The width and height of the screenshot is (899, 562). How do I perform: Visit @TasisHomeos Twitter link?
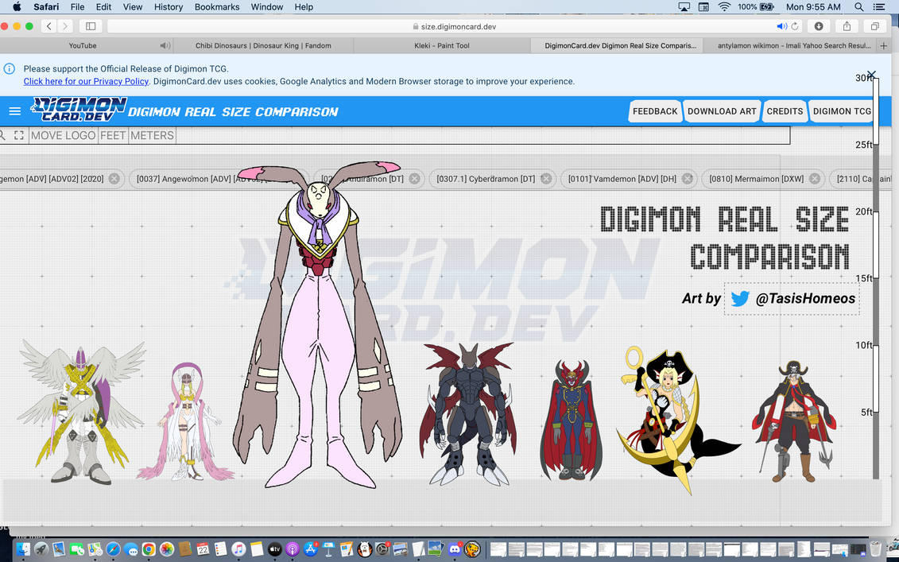pyautogui.click(x=805, y=298)
